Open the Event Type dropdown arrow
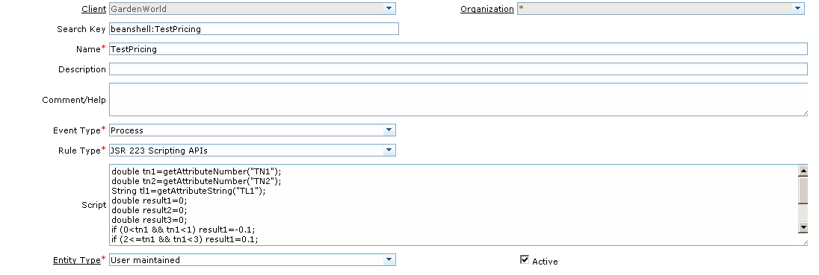 [389, 130]
